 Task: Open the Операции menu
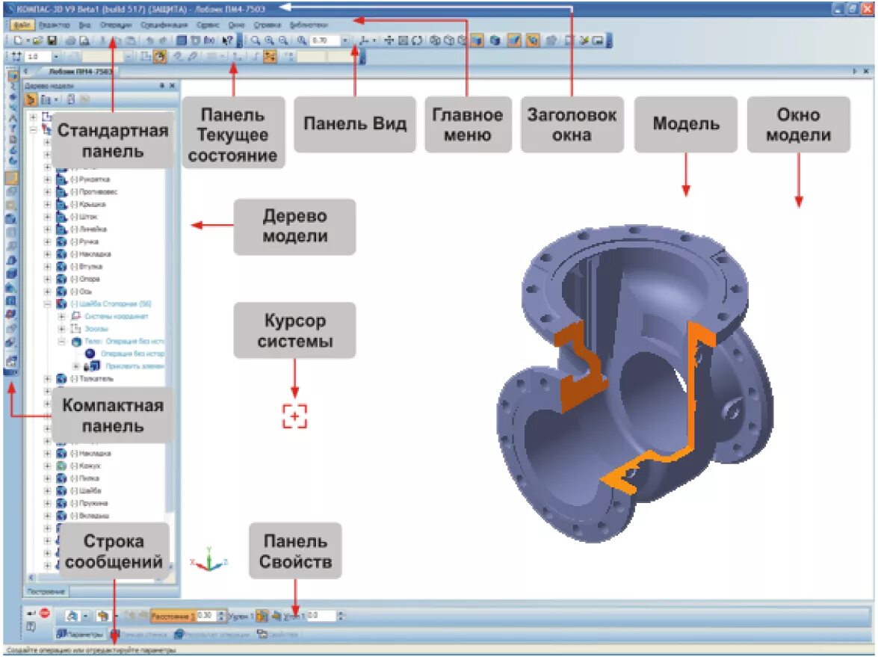[x=115, y=25]
